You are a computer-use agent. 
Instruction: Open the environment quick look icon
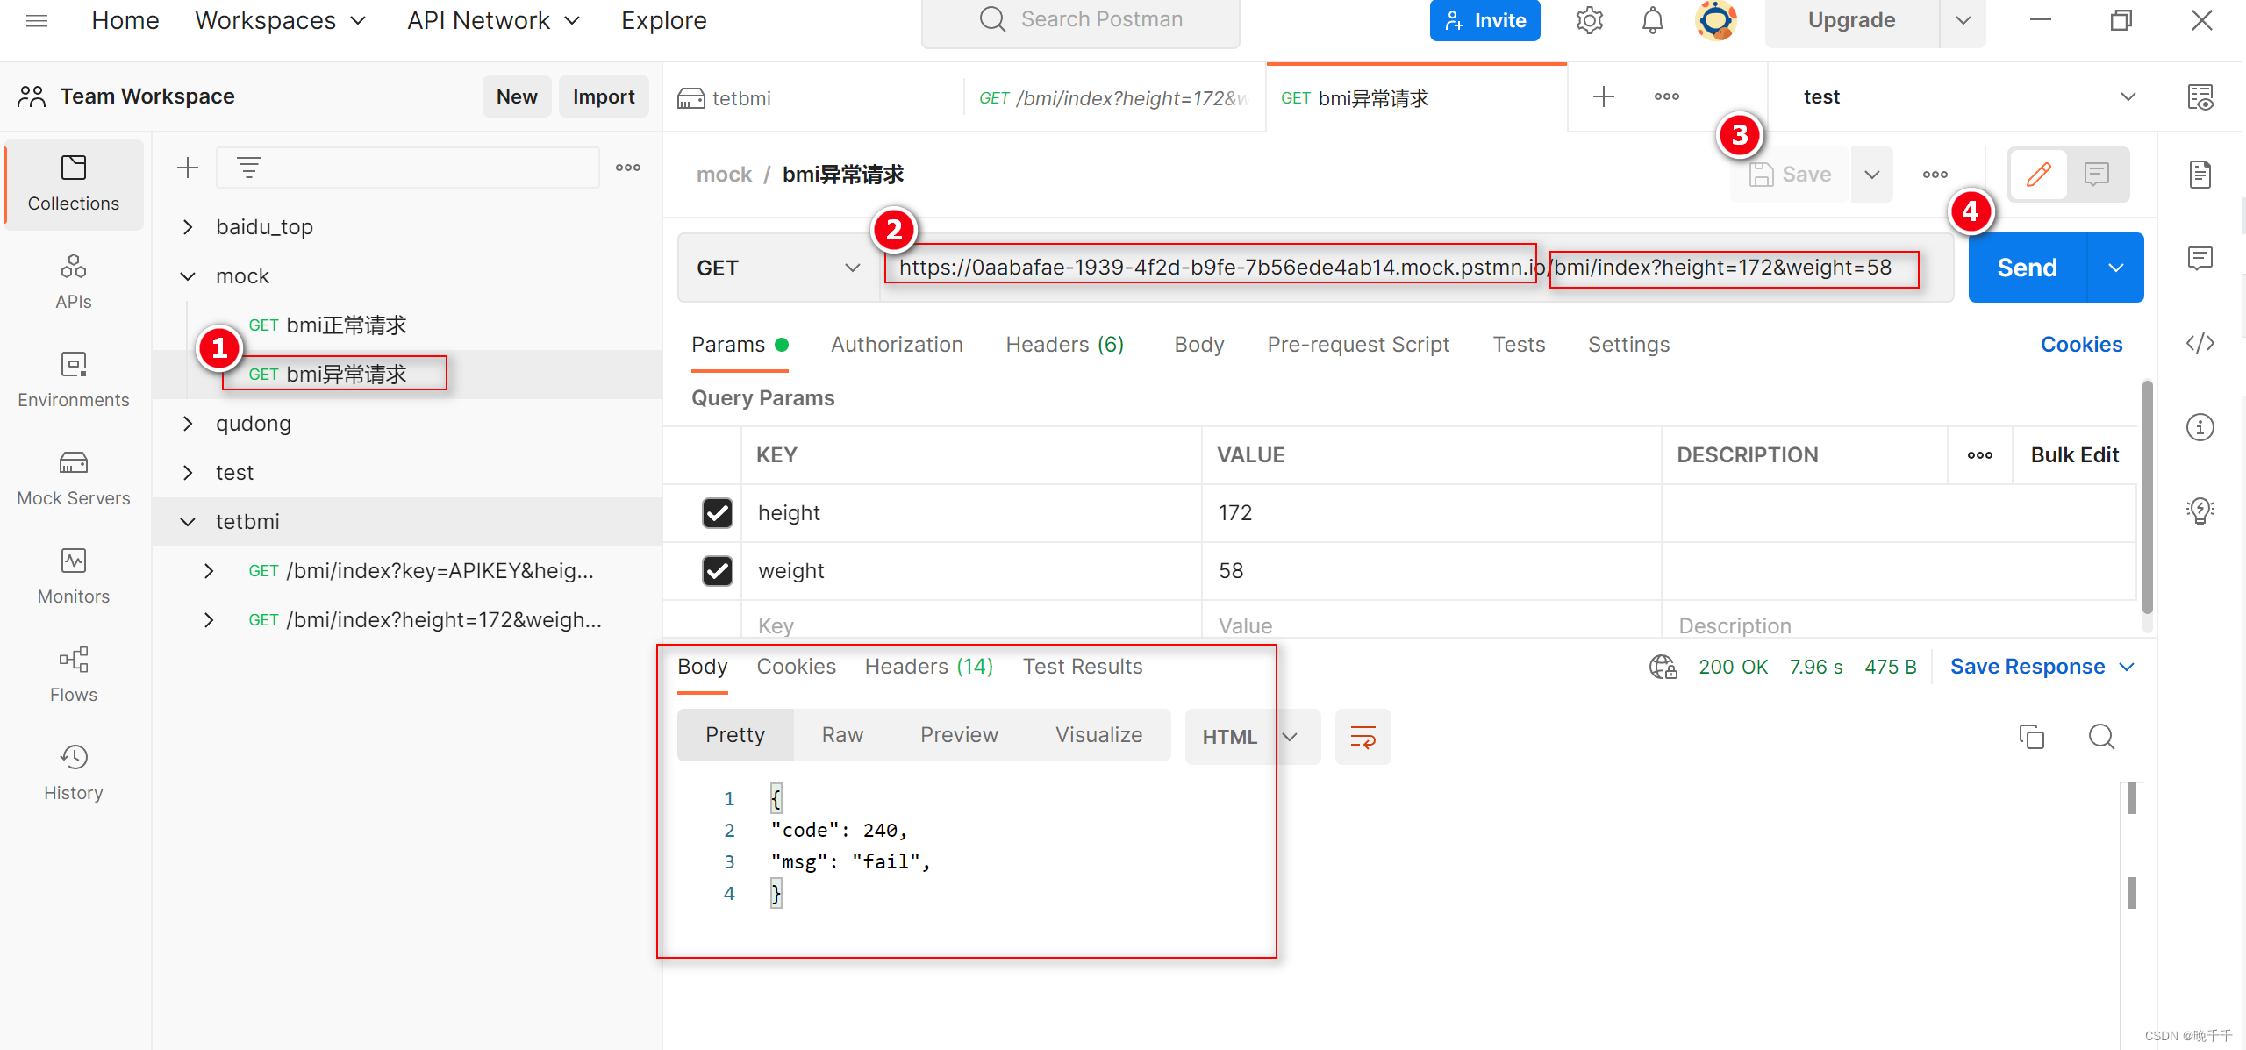[2200, 96]
